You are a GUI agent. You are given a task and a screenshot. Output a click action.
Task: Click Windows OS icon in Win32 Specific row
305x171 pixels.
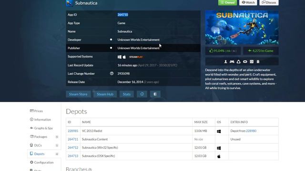(x=219, y=148)
